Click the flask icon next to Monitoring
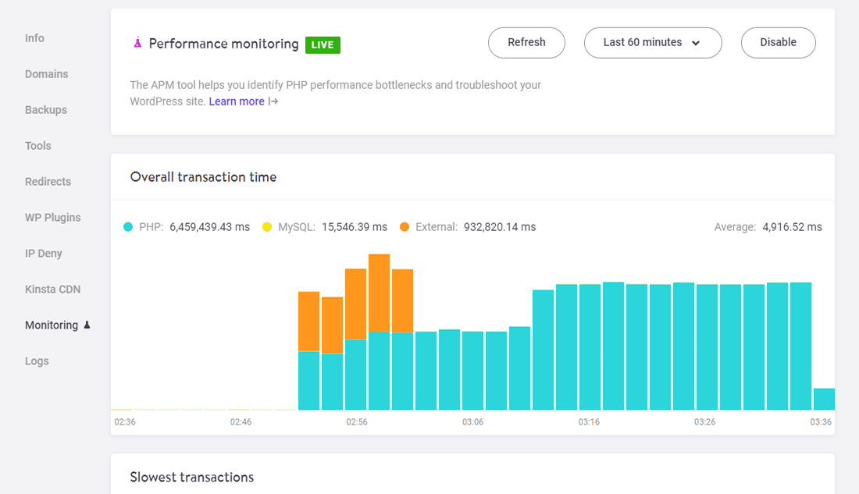The width and height of the screenshot is (859, 494). click(86, 325)
